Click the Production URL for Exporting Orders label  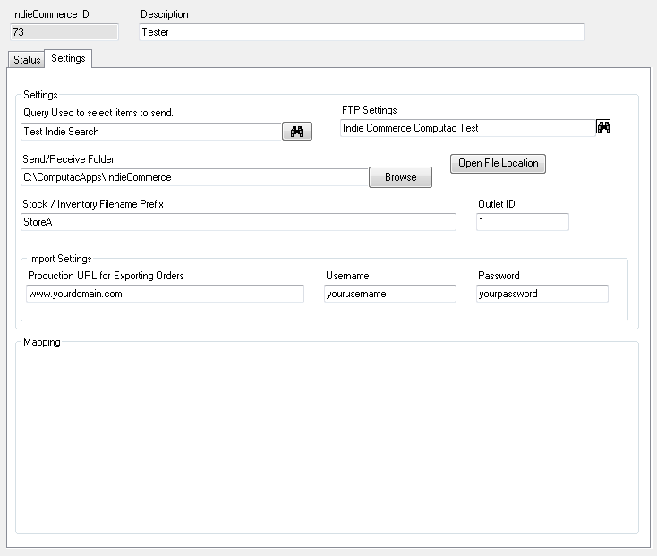106,276
